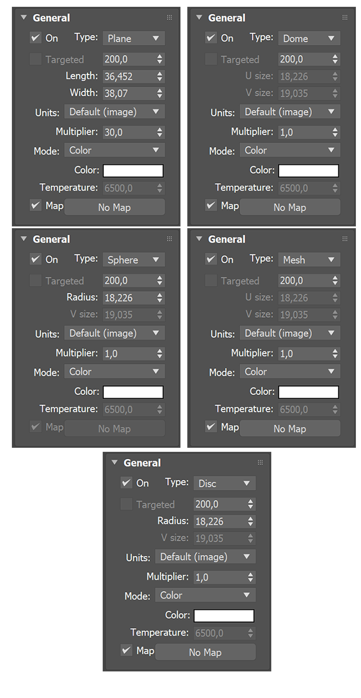This screenshot has width=361, height=698.
Task: Uncheck the On checkbox on the Disc panel
Action: click(126, 483)
